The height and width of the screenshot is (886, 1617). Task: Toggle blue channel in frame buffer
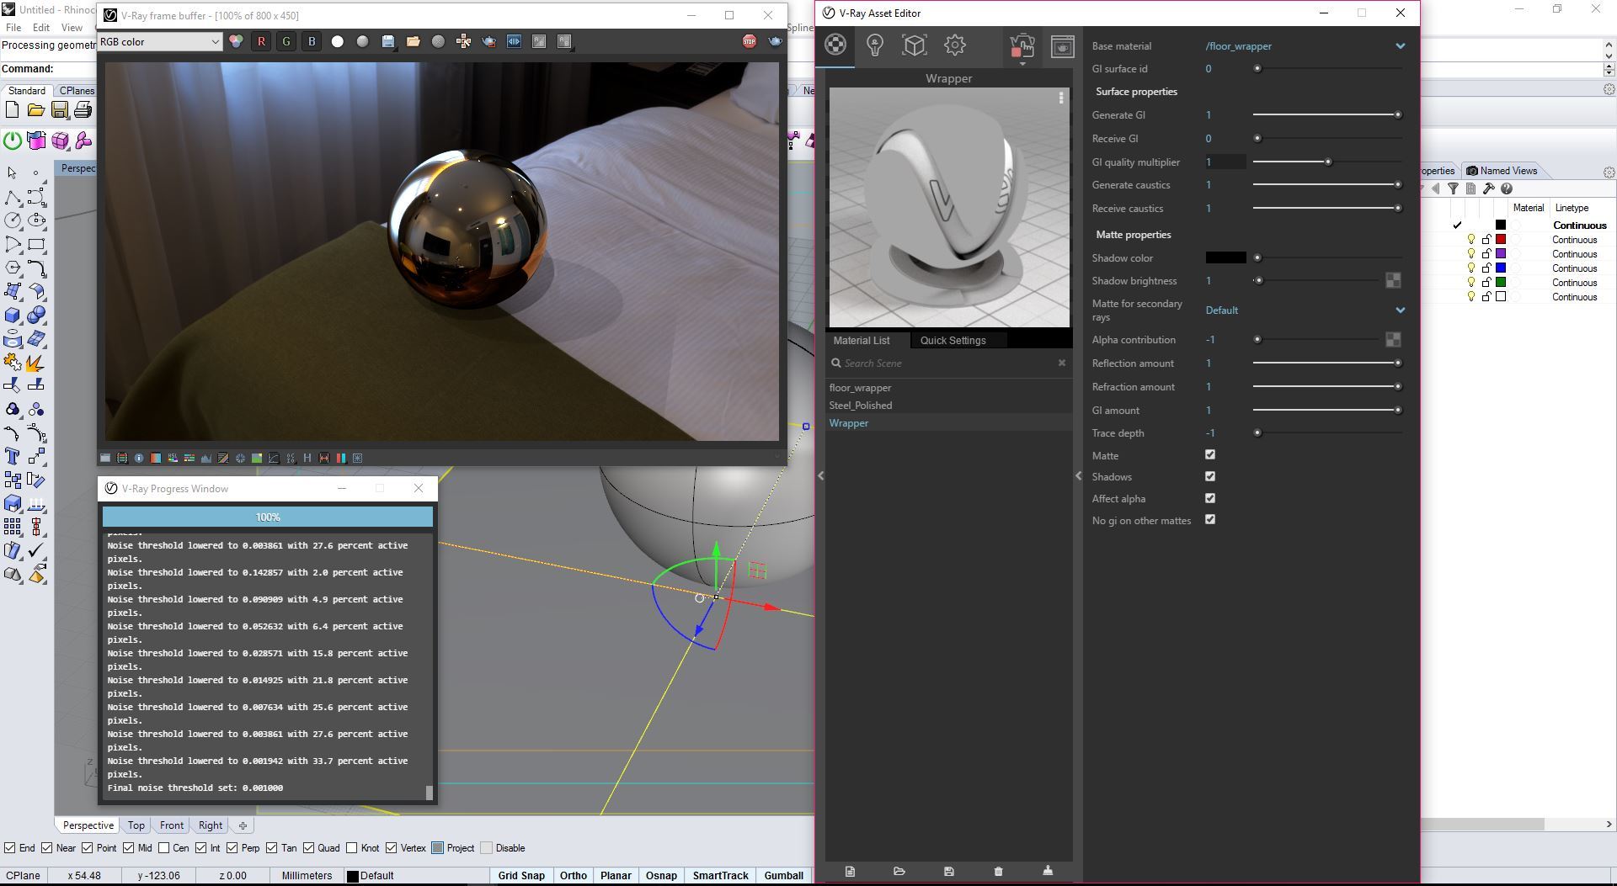[312, 41]
